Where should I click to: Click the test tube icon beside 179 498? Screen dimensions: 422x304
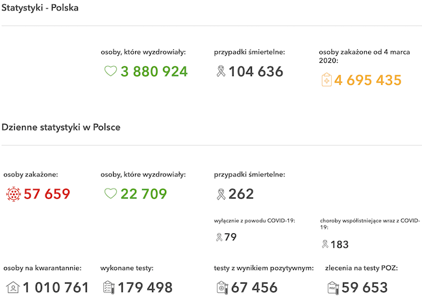[x=110, y=288]
